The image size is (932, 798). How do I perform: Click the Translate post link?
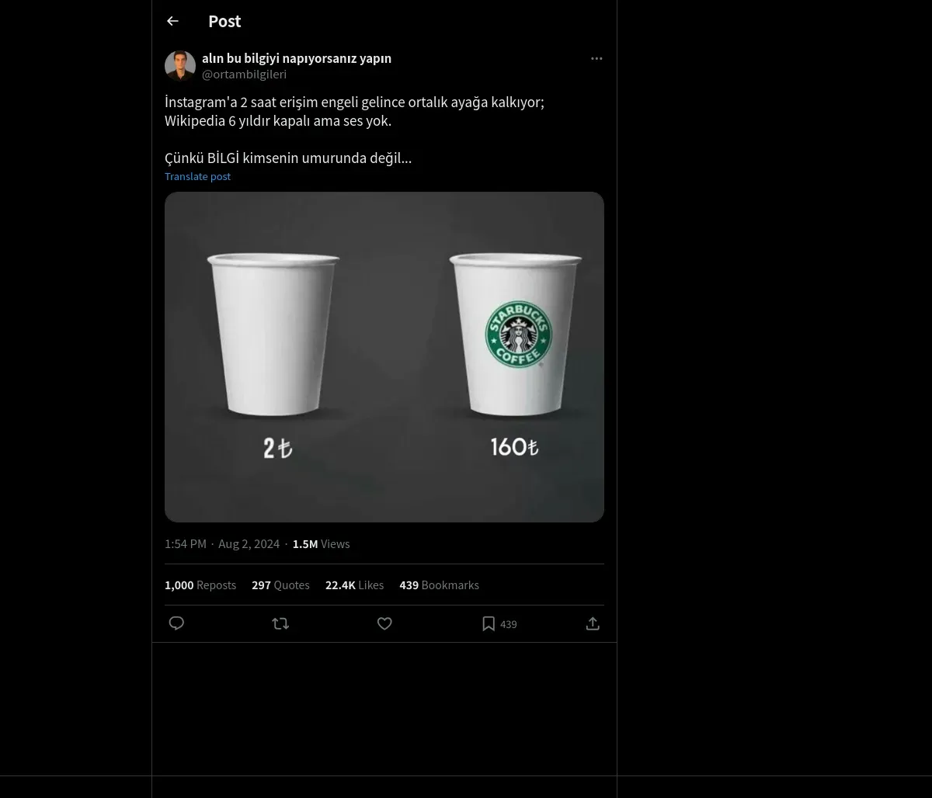point(197,176)
